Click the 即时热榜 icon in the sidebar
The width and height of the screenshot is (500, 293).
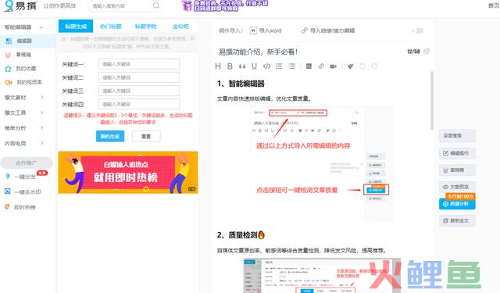[7, 206]
